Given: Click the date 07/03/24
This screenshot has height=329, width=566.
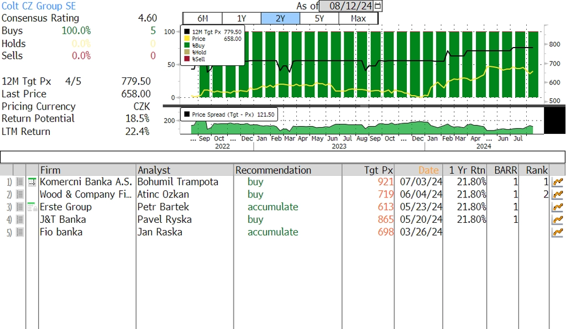Looking at the screenshot, I should (x=421, y=182).
